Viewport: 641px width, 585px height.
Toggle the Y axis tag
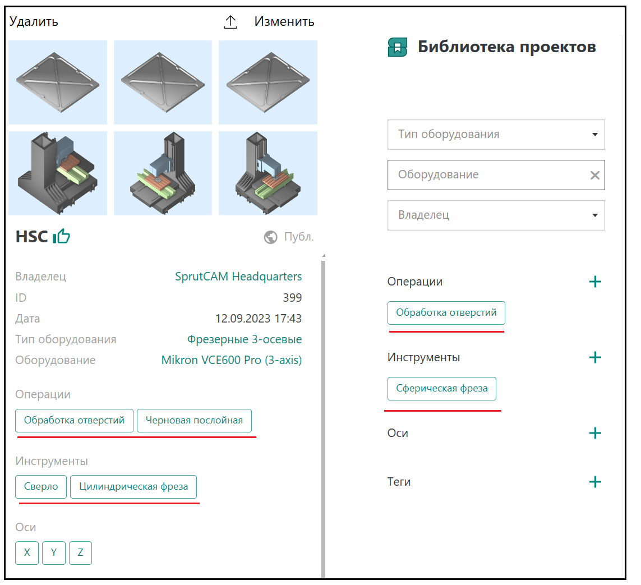(x=54, y=552)
